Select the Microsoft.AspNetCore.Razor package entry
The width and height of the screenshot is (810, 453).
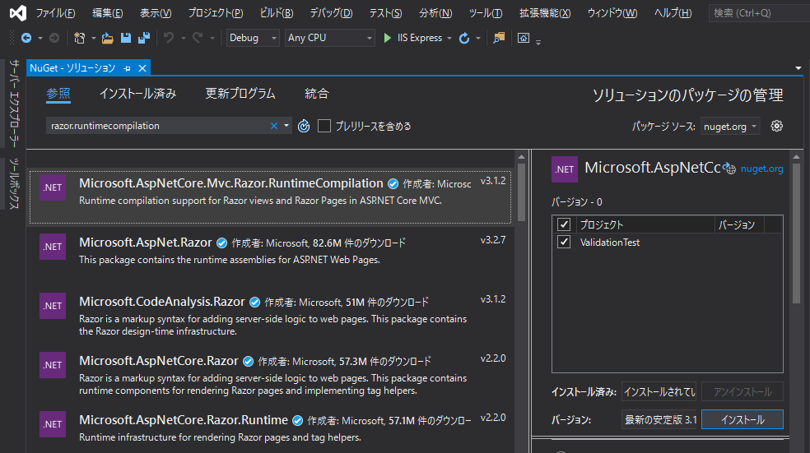(x=270, y=375)
